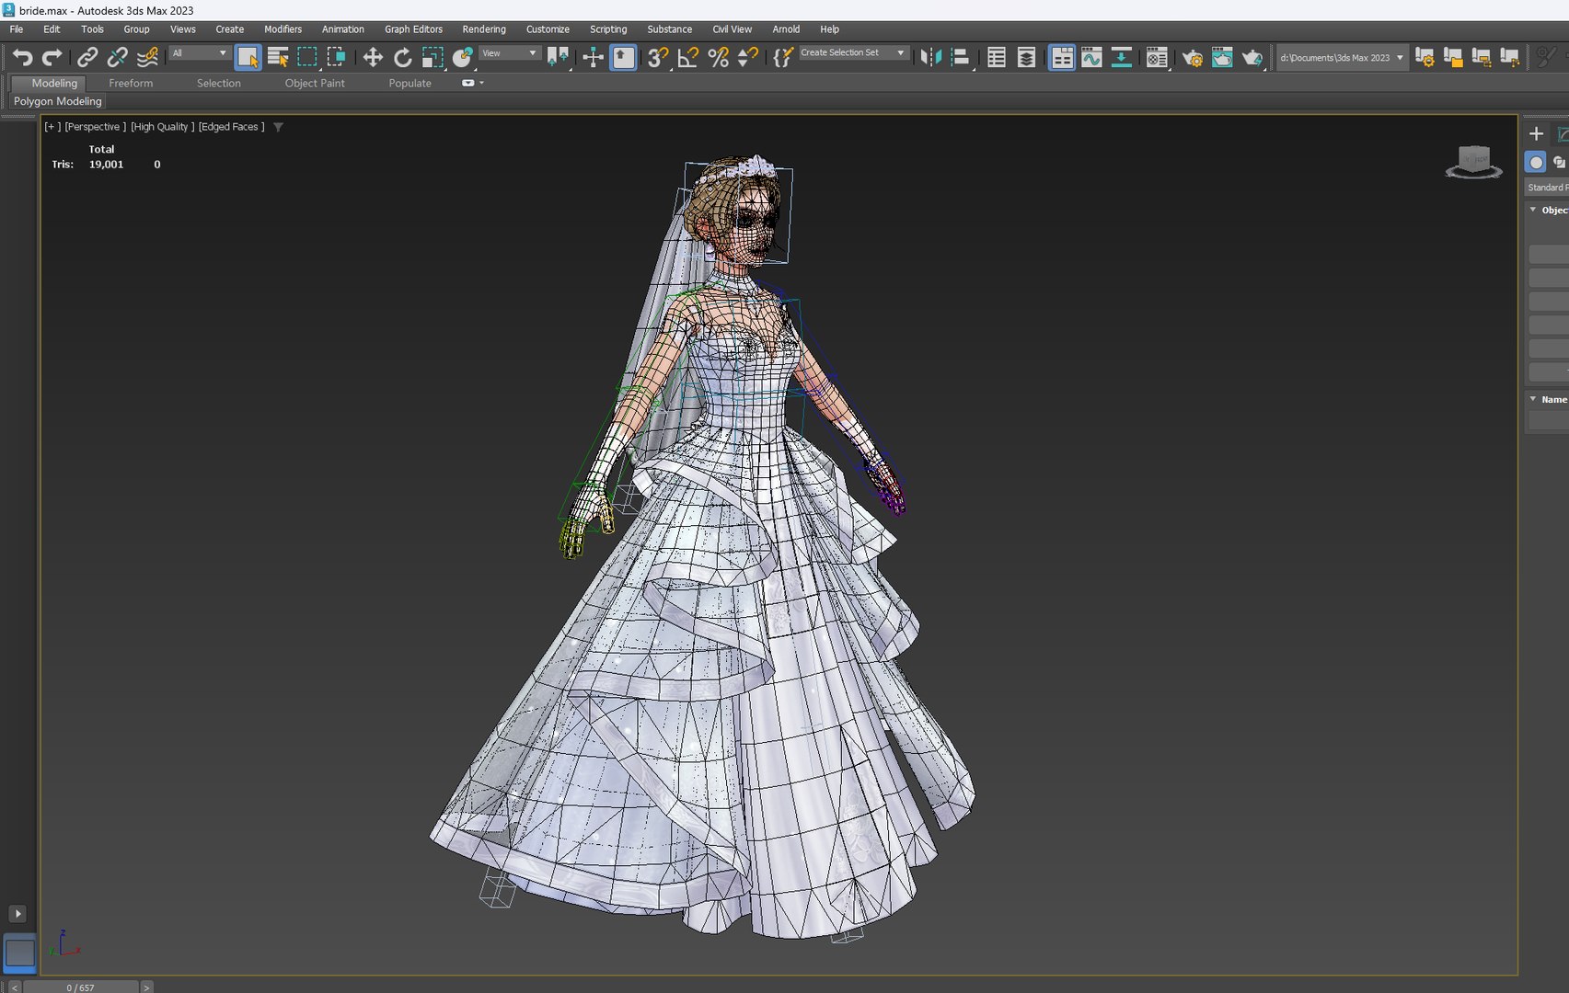The width and height of the screenshot is (1569, 993).
Task: Open the Schematic View icon
Action: click(x=1122, y=58)
